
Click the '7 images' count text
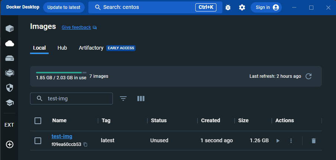99,76
